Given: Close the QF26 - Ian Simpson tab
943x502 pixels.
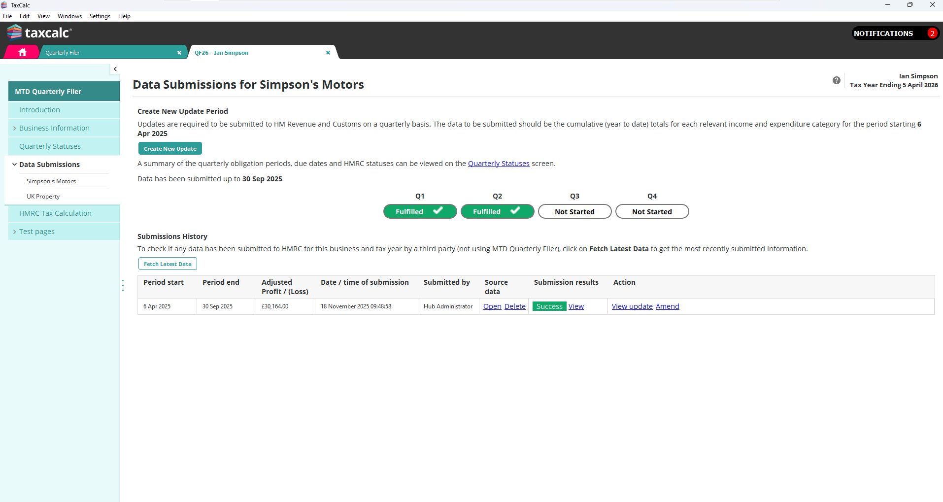Looking at the screenshot, I should pyautogui.click(x=328, y=53).
